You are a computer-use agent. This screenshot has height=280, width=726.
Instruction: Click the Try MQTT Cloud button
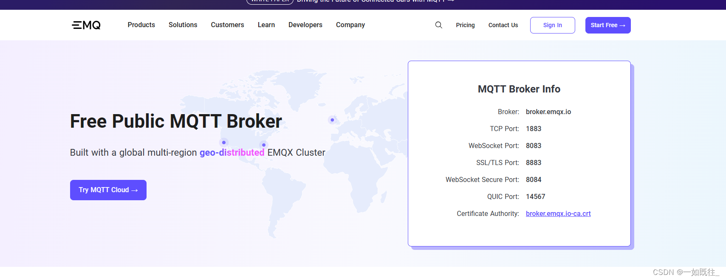pyautogui.click(x=108, y=190)
